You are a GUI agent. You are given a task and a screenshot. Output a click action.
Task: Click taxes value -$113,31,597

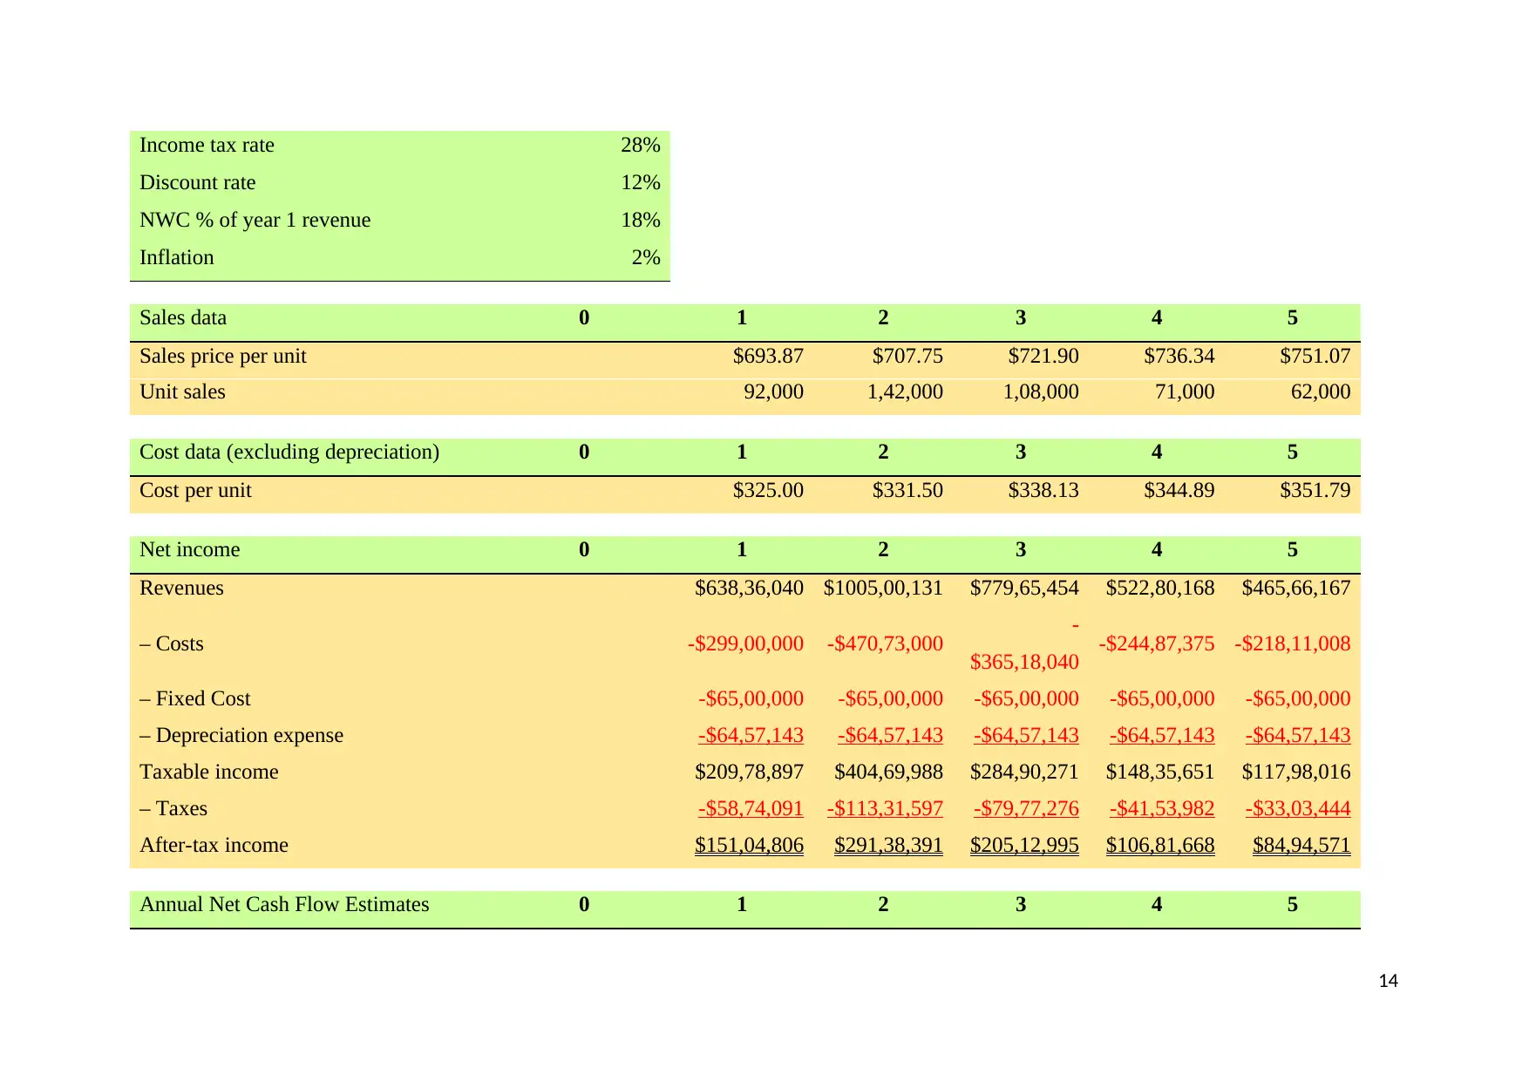[885, 808]
